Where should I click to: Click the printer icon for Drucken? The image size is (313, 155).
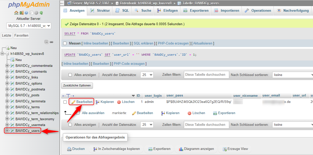pos(69,149)
